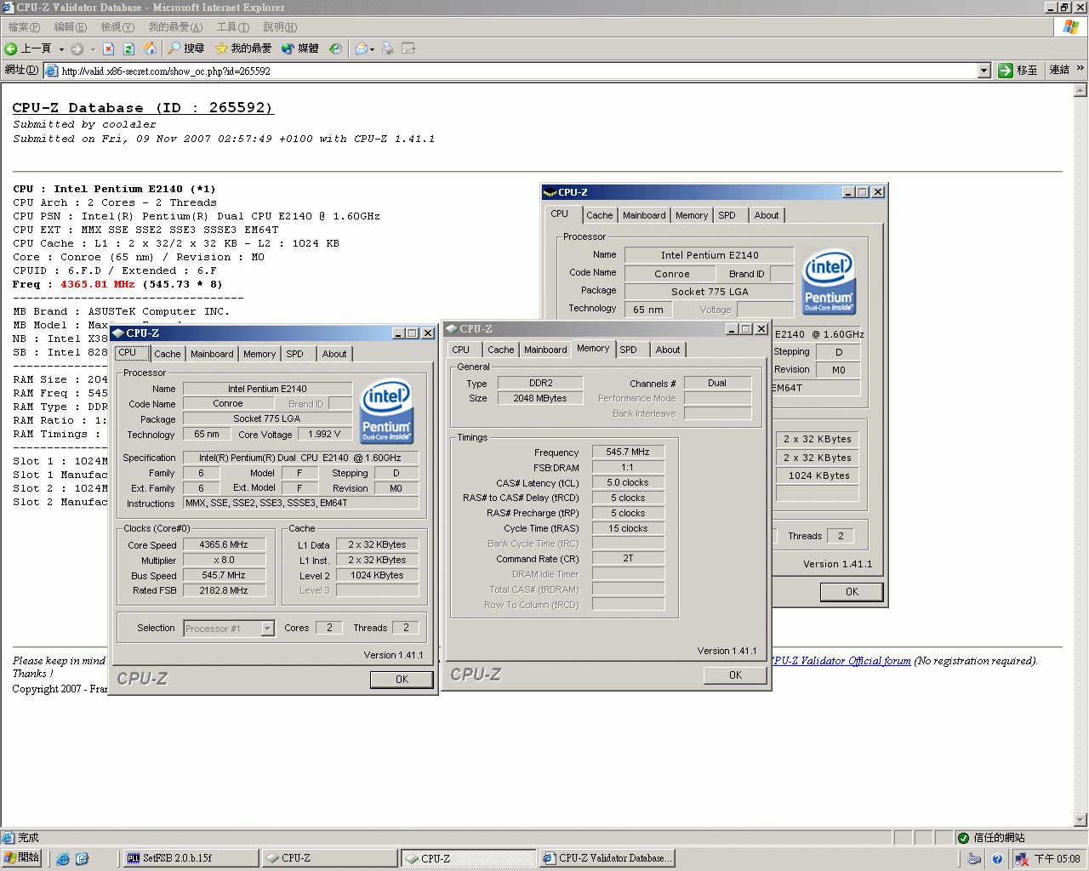Image resolution: width=1089 pixels, height=871 pixels.
Task: Open the Back button history dropdown arrow
Action: (x=61, y=48)
